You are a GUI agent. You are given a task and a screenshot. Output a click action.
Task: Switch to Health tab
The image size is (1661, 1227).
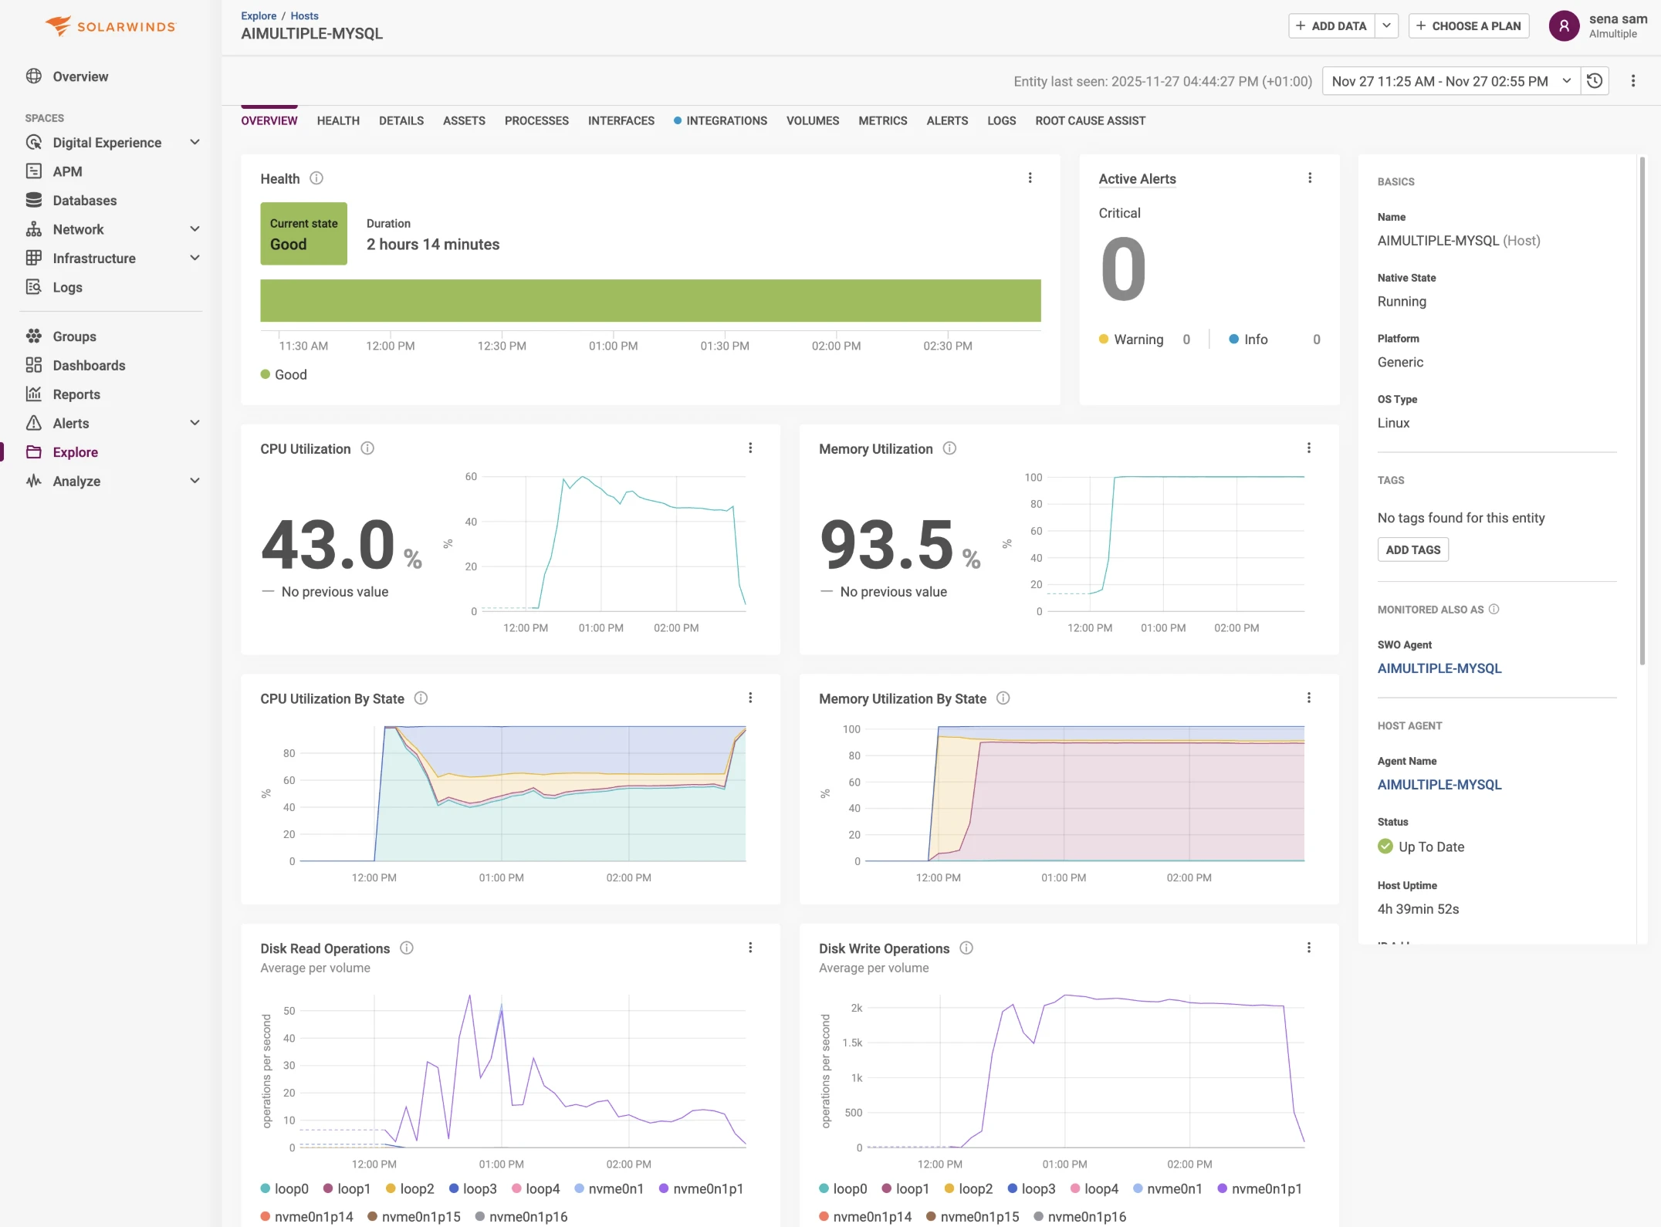pyautogui.click(x=338, y=120)
